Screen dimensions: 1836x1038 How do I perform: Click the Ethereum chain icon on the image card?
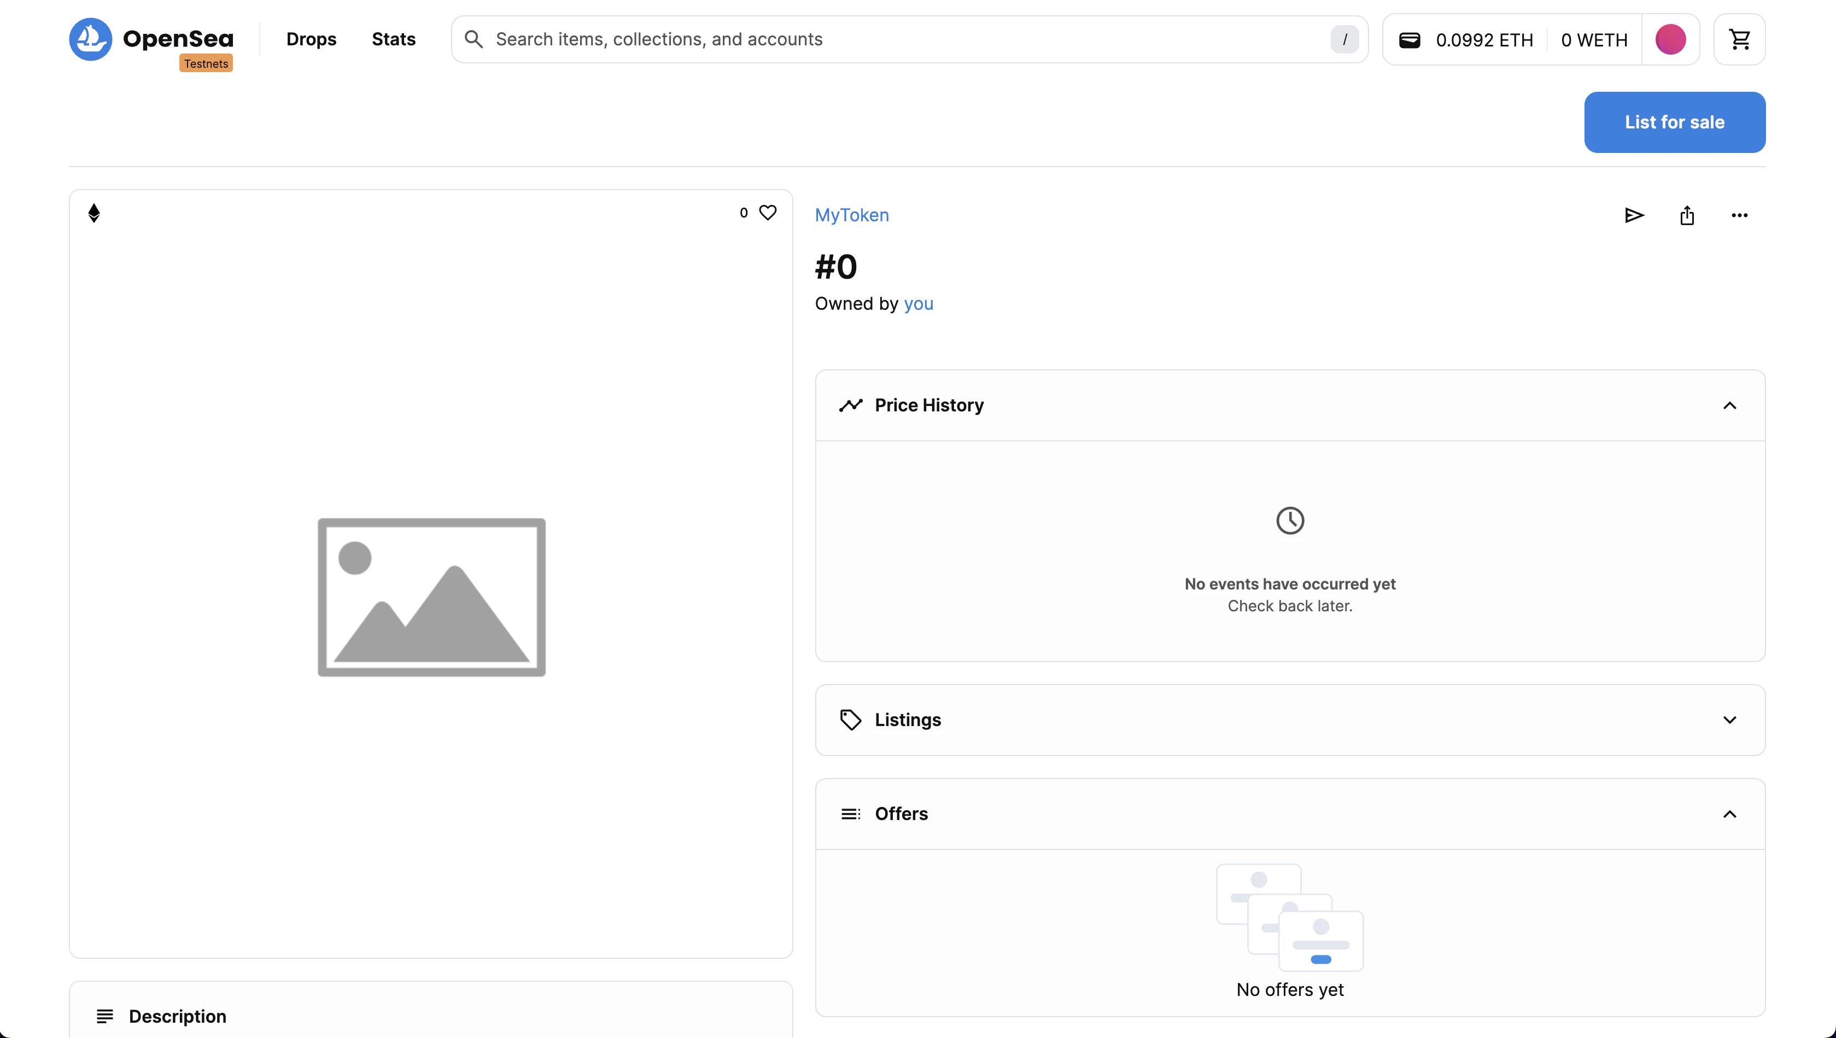(94, 212)
